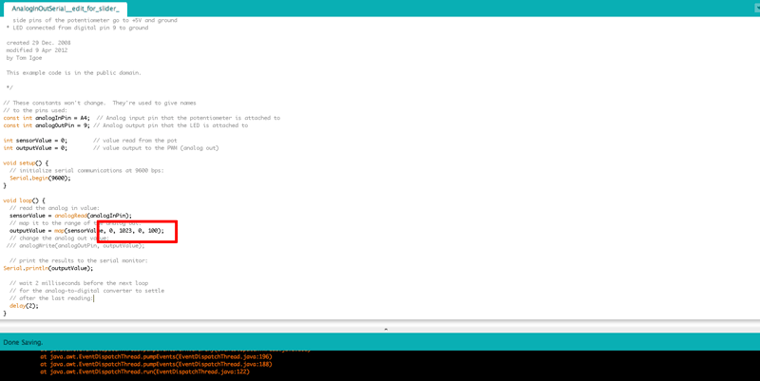Viewport: 760px width, 381px height.
Task: Click the 'modified 9 Apr 2012' comment line
Action: coord(37,50)
